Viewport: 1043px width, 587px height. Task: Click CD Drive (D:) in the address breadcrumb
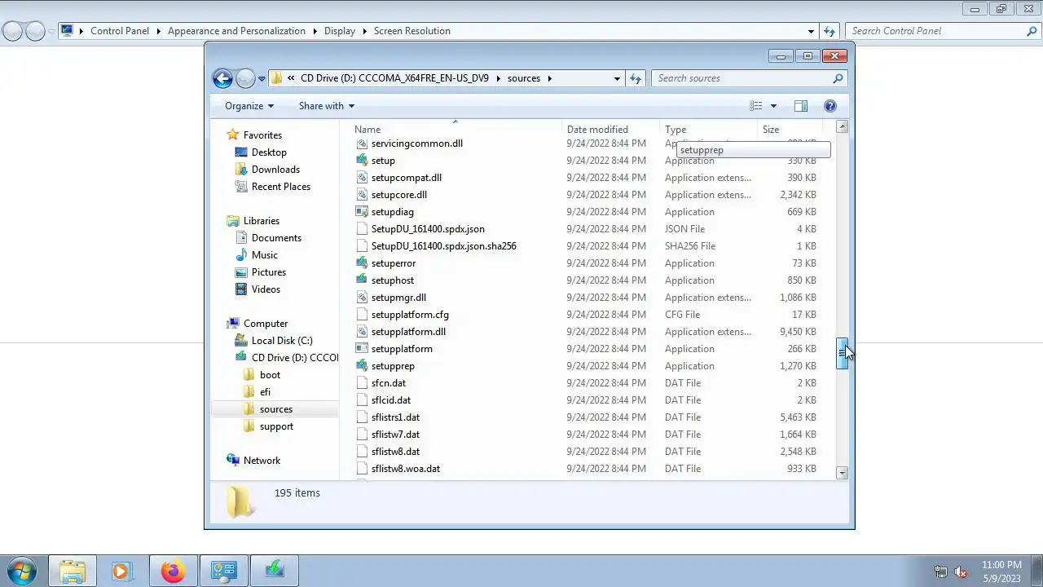[394, 78]
